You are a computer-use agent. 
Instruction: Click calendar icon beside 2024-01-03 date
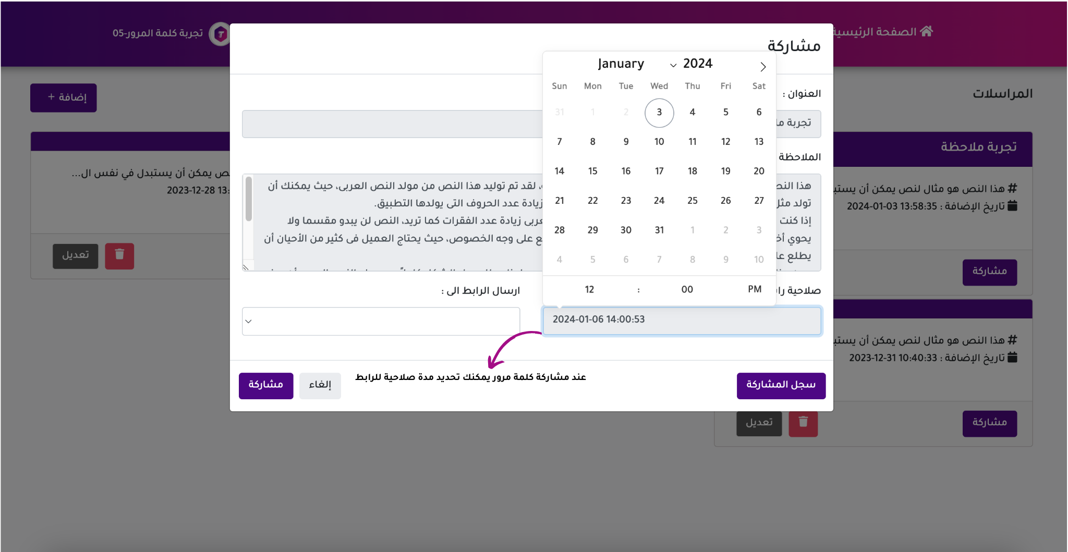(x=1012, y=206)
